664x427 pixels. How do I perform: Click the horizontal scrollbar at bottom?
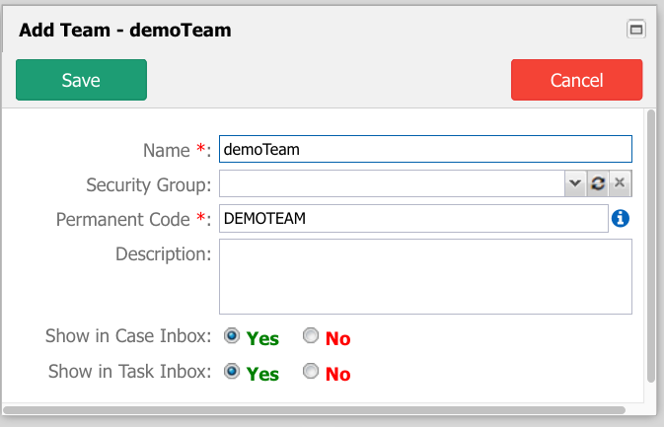314,410
